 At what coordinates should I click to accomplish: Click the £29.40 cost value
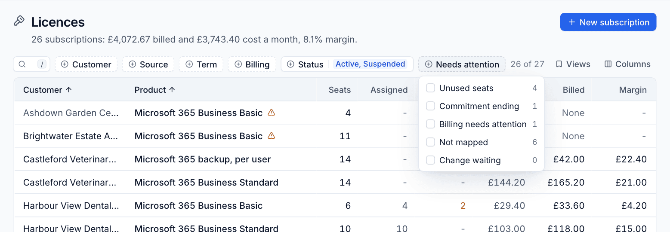(509, 205)
